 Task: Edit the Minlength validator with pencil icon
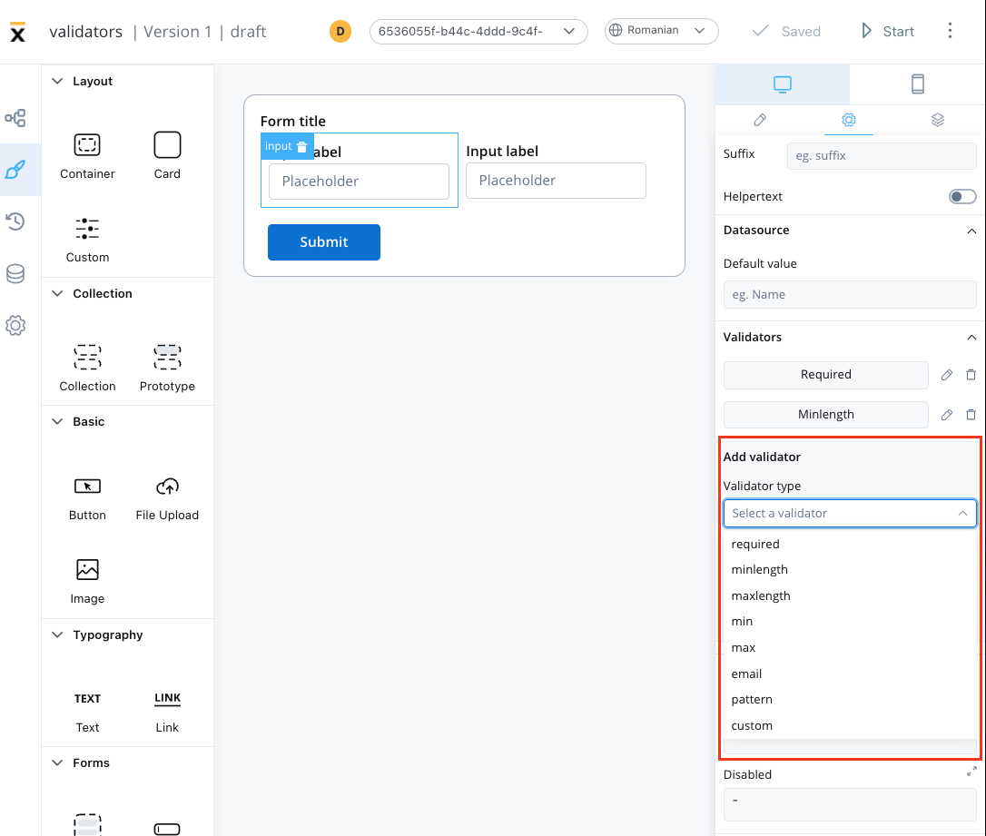coord(946,415)
